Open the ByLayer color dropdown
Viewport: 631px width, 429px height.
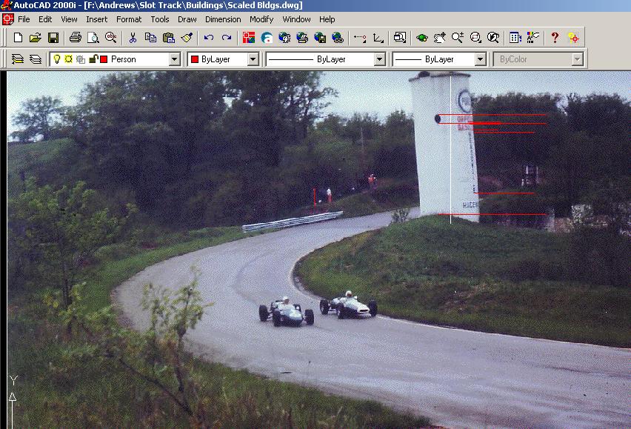253,59
